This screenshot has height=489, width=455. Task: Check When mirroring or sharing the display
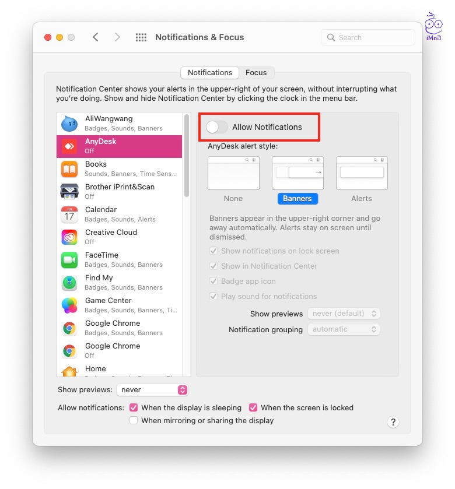pos(134,420)
